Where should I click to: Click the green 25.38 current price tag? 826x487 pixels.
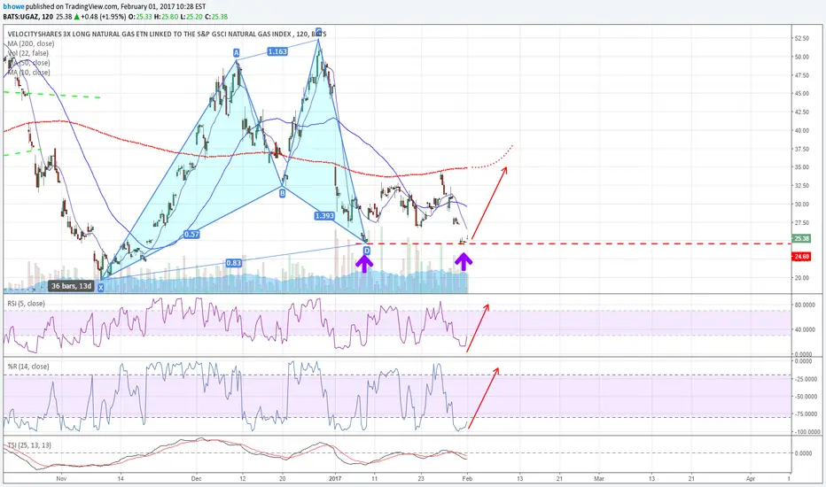click(802, 238)
